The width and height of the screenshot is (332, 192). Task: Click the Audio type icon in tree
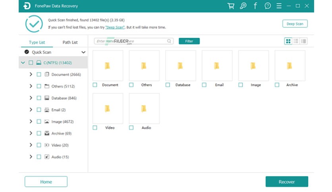click(47, 157)
